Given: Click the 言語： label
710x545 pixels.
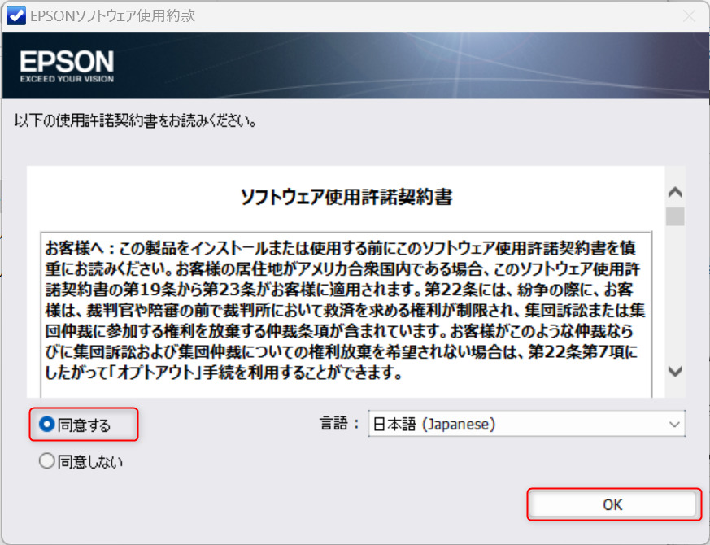Looking at the screenshot, I should (x=339, y=424).
